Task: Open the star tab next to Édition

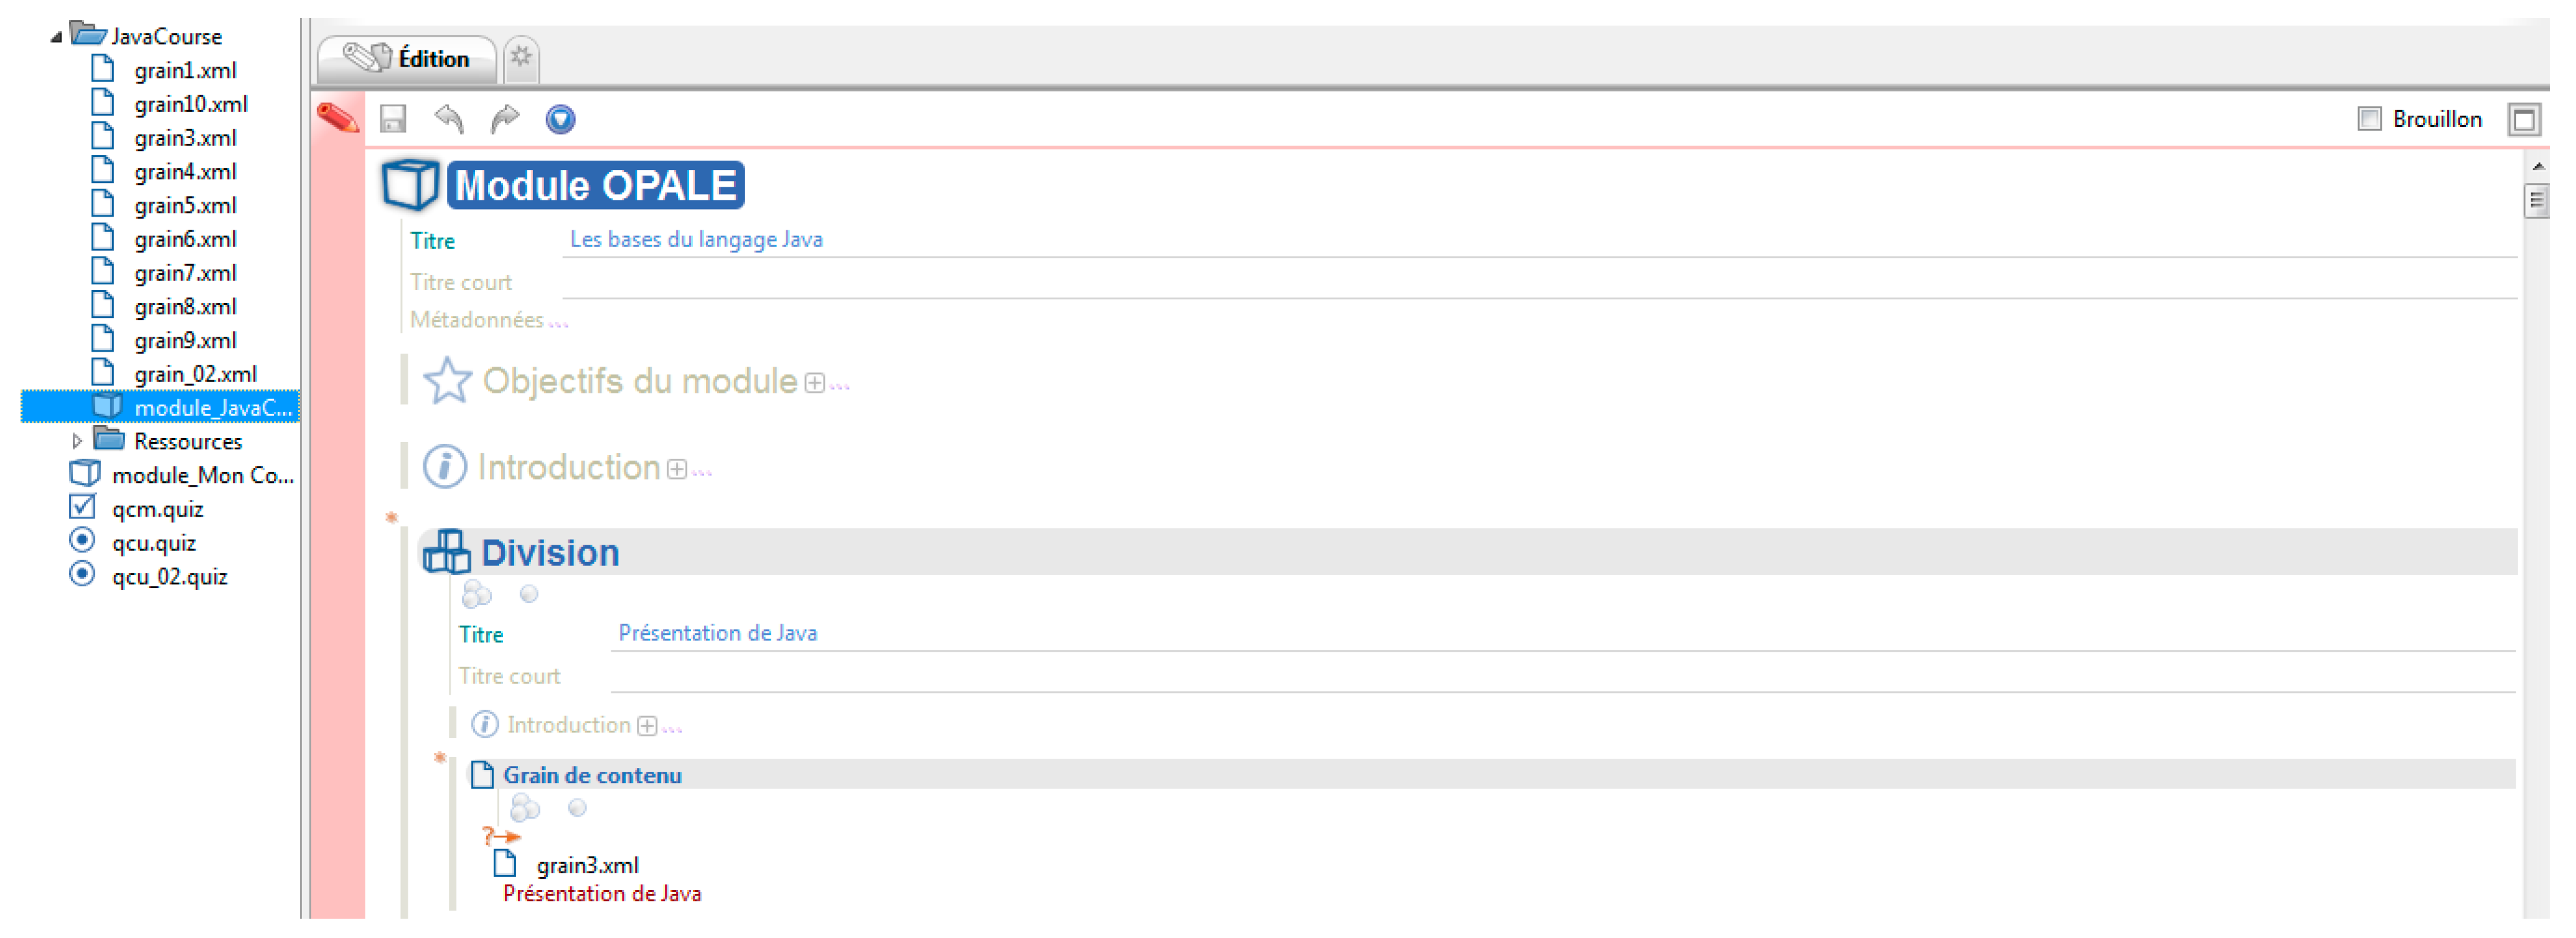Action: click(x=521, y=57)
